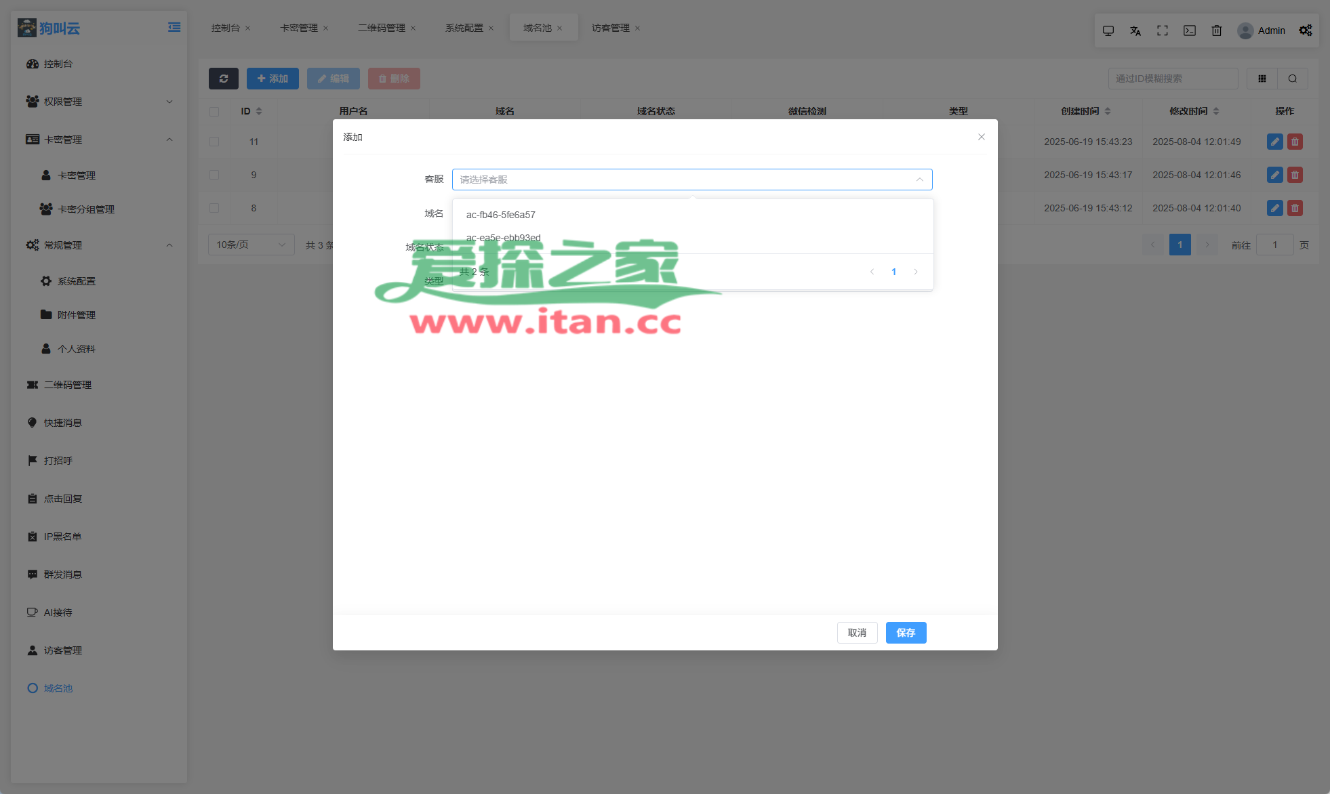1330x794 pixels.
Task: Open 快捷消息 in the sidebar
Action: click(x=99, y=423)
